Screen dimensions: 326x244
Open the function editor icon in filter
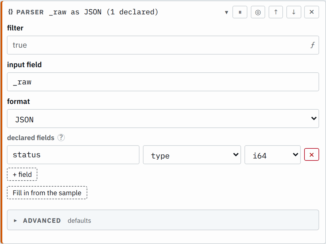[x=313, y=45]
